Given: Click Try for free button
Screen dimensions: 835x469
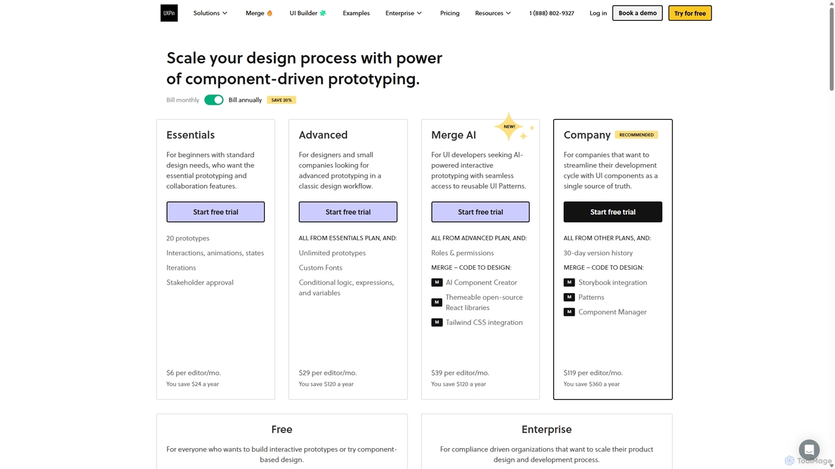Looking at the screenshot, I should 690,13.
